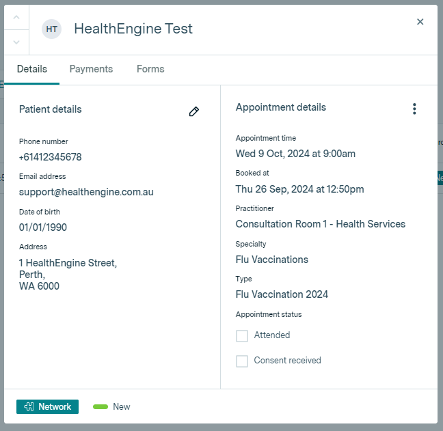Click the appointment time Wed 9 Oct value

coord(295,154)
